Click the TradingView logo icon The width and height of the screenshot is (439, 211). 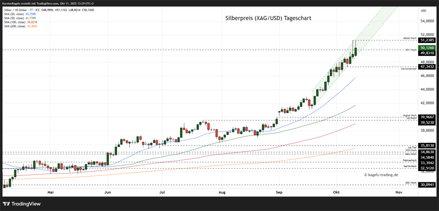(x=7, y=204)
